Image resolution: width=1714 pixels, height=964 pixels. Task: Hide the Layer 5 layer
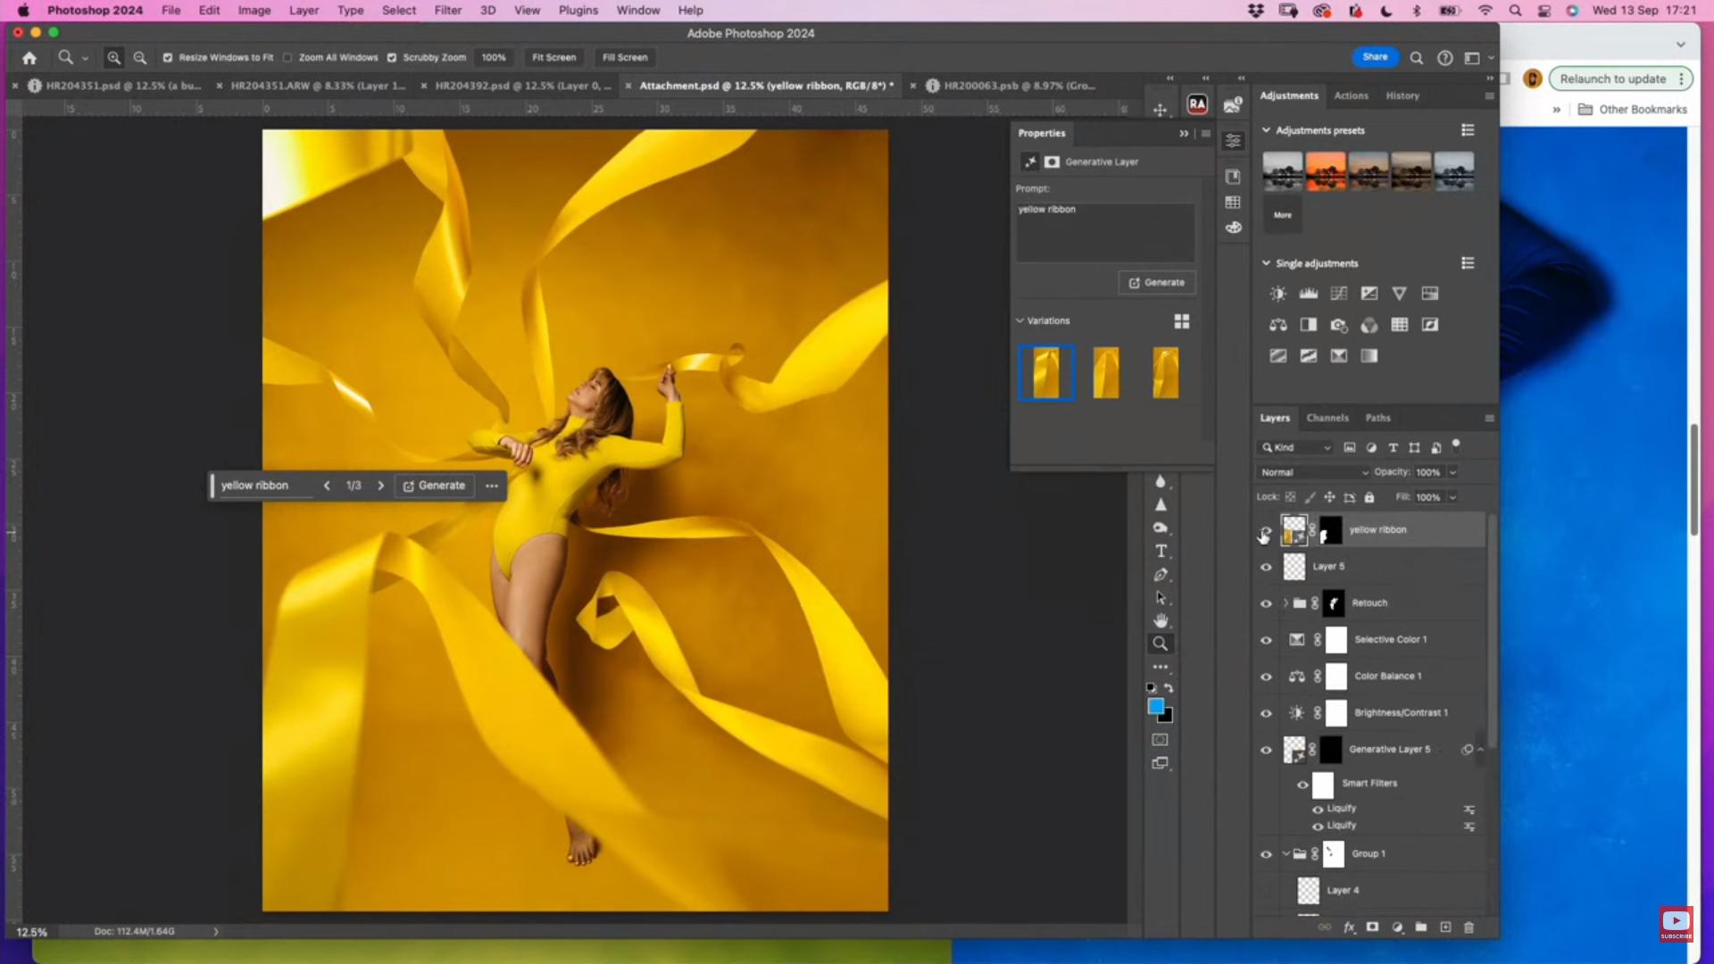point(1265,567)
